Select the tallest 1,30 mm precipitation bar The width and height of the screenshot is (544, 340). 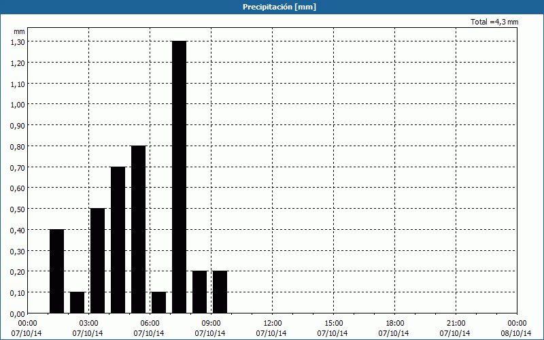pos(179,177)
